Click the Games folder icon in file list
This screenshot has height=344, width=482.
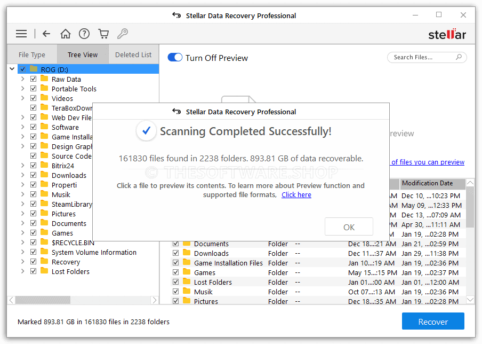coord(187,272)
